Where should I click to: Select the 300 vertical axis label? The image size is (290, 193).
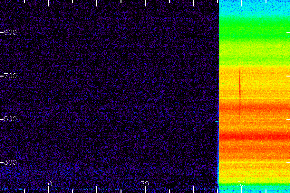(x=10, y=162)
